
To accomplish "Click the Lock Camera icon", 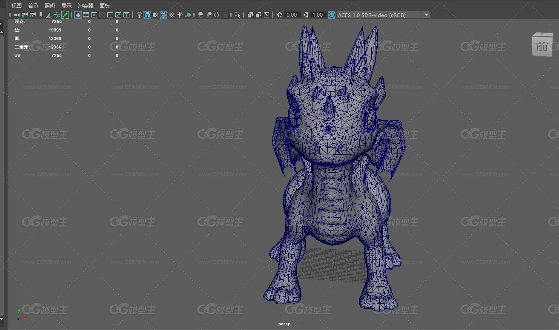I will pyautogui.click(x=24, y=15).
